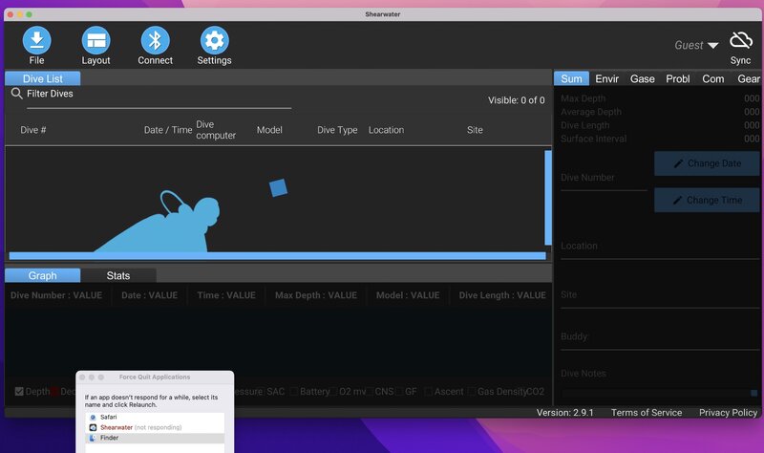Open the Terms of Service link

(647, 413)
